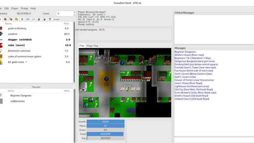Viewport: 254px width, 143px height.
Task: Select the robe (worn) row
Action: pos(37,45)
